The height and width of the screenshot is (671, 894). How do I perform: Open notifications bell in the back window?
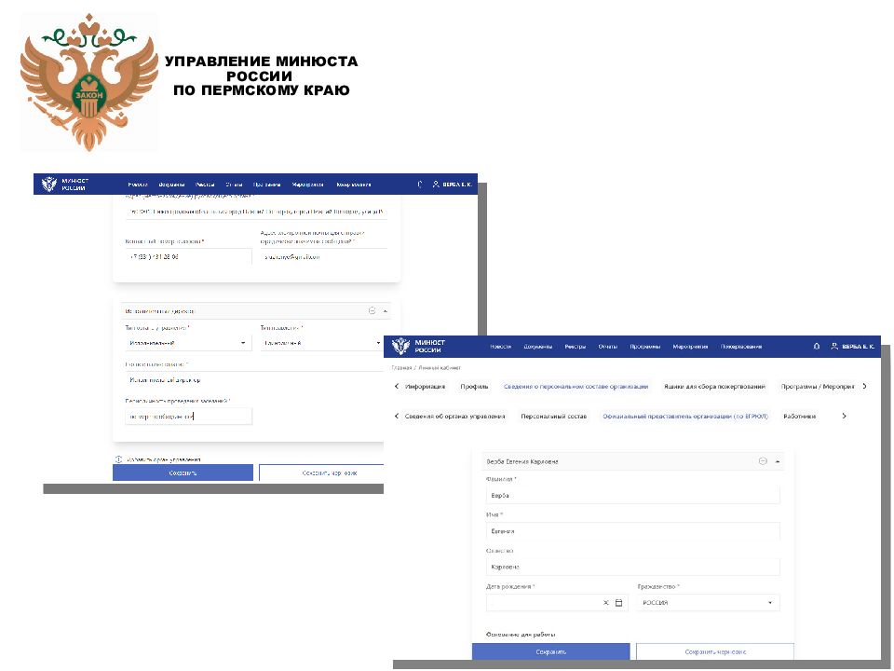coord(420,185)
